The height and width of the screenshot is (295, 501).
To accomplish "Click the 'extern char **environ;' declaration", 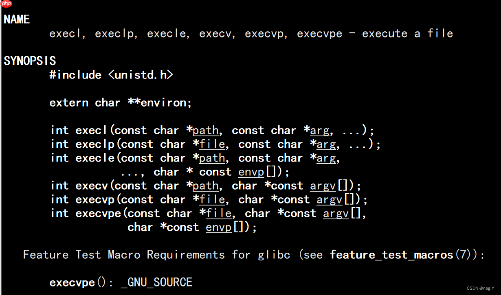I will [x=121, y=103].
